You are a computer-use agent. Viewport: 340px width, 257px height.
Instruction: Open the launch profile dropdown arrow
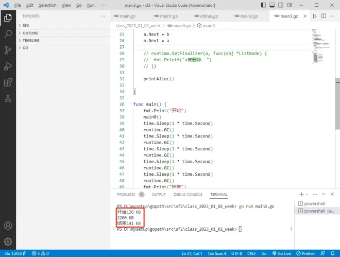(307, 195)
